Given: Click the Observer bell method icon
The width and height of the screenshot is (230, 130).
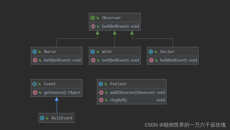Looking at the screenshot, I should (x=93, y=26).
